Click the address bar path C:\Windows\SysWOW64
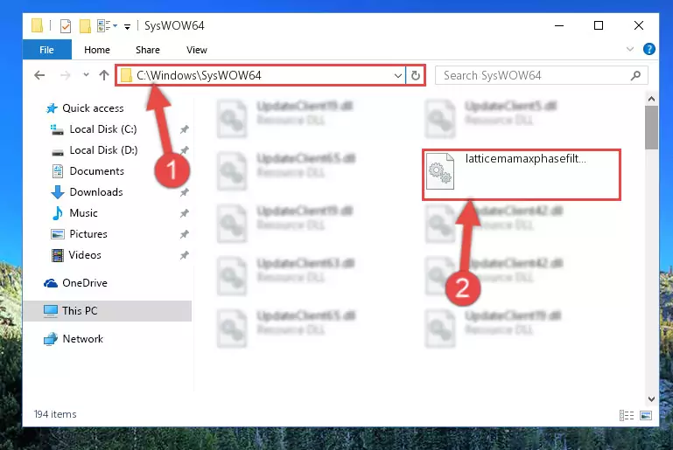This screenshot has height=450, width=673. [x=199, y=75]
